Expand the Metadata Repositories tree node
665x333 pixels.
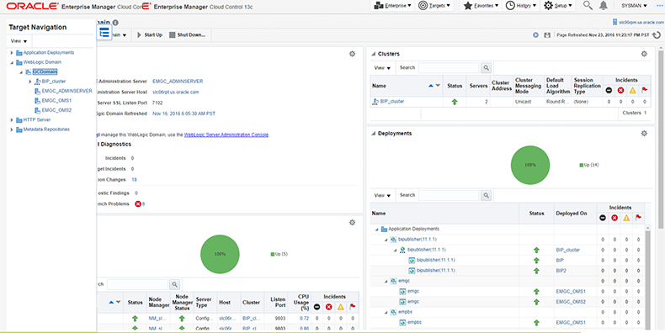tap(12, 129)
